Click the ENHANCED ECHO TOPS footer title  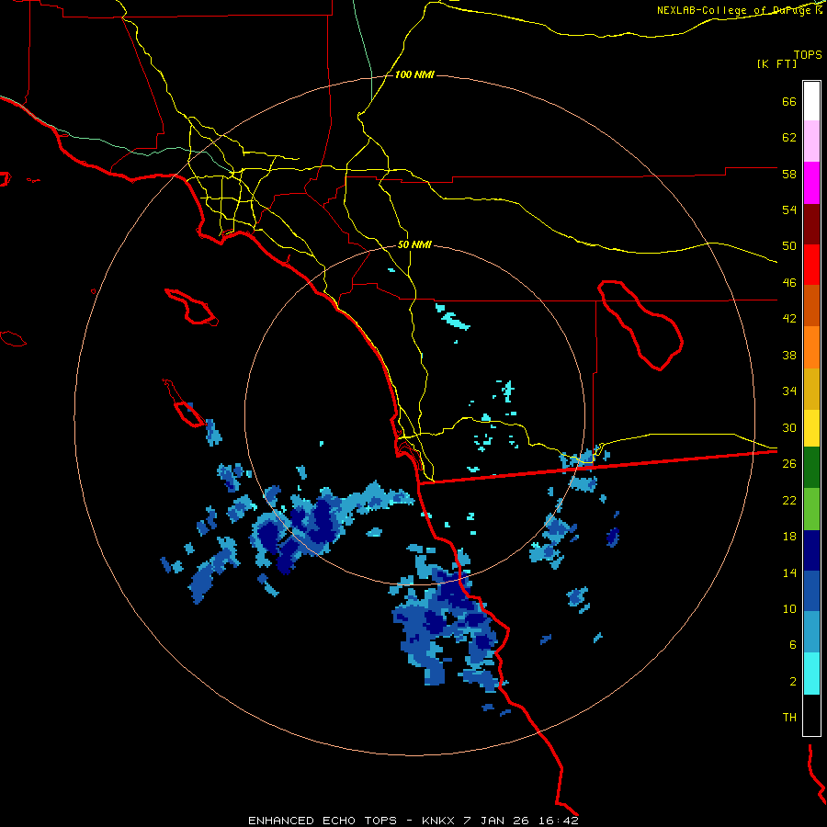pyautogui.click(x=323, y=821)
